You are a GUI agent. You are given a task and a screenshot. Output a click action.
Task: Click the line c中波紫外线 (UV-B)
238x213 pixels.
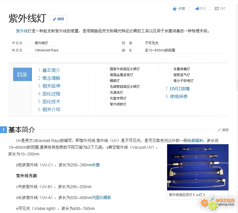(x=54, y=187)
